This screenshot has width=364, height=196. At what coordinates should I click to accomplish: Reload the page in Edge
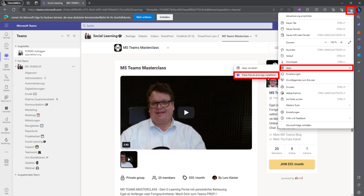click(x=14, y=10)
